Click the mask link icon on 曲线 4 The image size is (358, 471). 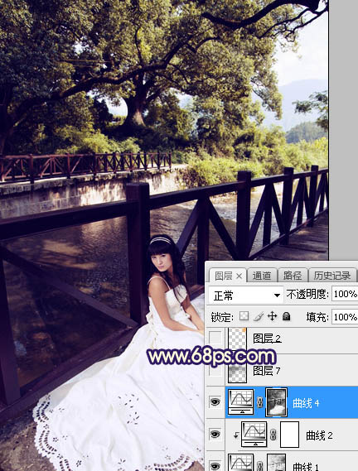(260, 402)
